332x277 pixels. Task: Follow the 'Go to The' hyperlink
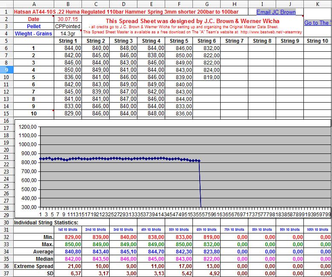317,23
